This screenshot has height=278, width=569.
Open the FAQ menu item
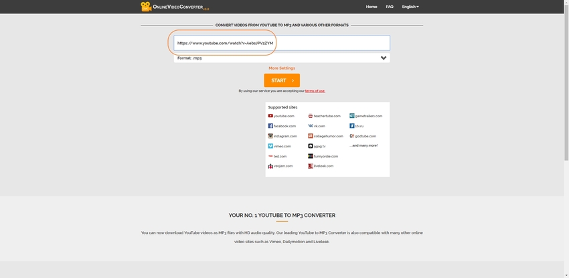(390, 7)
